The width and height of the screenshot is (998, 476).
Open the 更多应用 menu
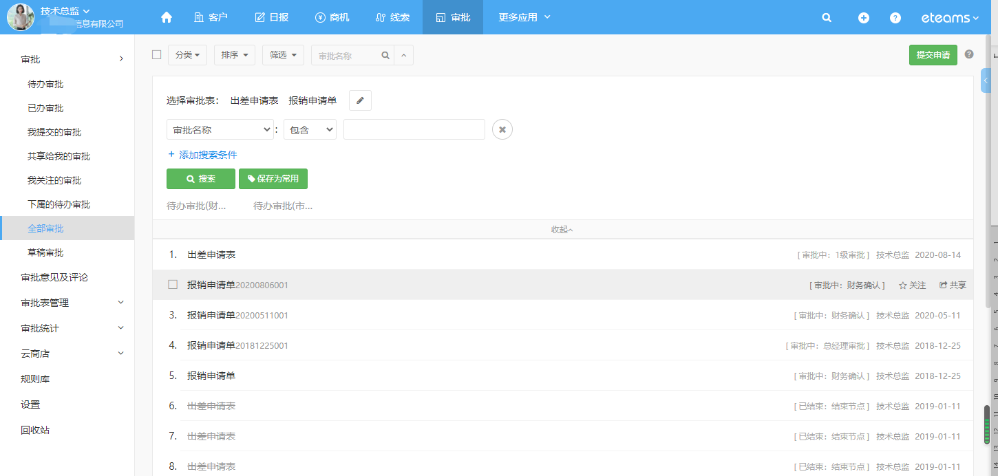[x=524, y=17]
